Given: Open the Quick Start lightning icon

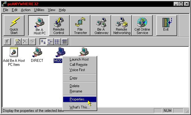Looking at the screenshot, I should [x=14, y=25].
